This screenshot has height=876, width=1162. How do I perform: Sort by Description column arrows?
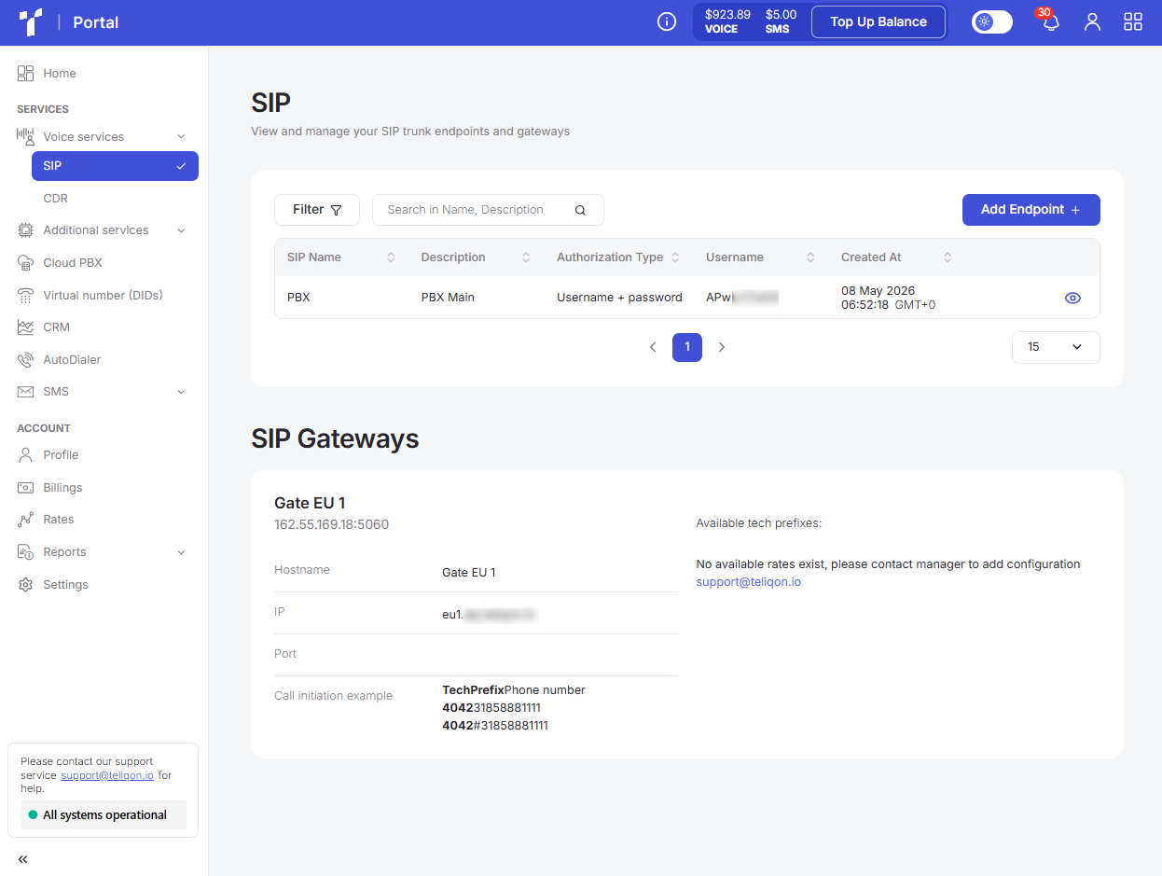[x=526, y=257]
